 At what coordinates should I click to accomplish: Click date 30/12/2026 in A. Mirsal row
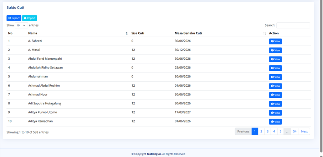(x=183, y=50)
